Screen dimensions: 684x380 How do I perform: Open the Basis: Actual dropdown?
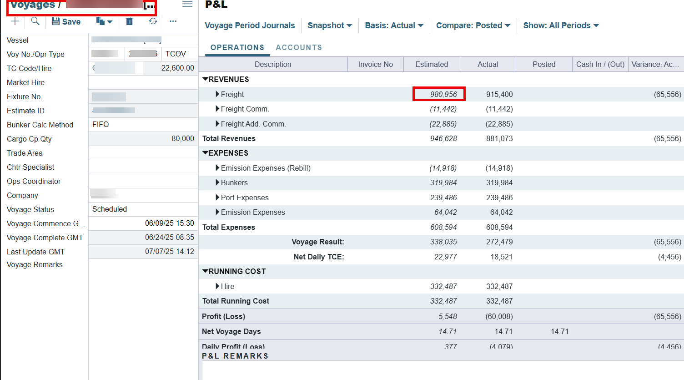pyautogui.click(x=394, y=25)
